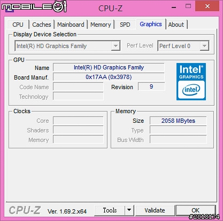Click the version text Ver. 1.69.2.x64
Viewport: 223px width, 221px height.
click(67, 211)
